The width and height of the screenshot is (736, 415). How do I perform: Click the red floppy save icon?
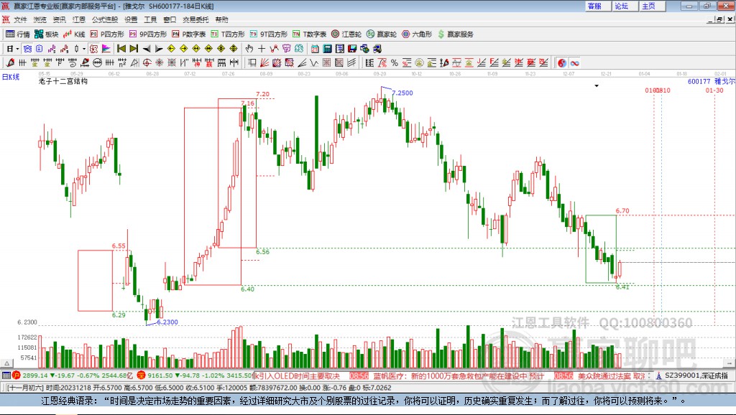[x=352, y=49]
